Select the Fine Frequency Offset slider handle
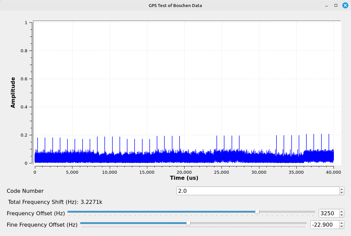The width and height of the screenshot is (351, 236). 188,223
